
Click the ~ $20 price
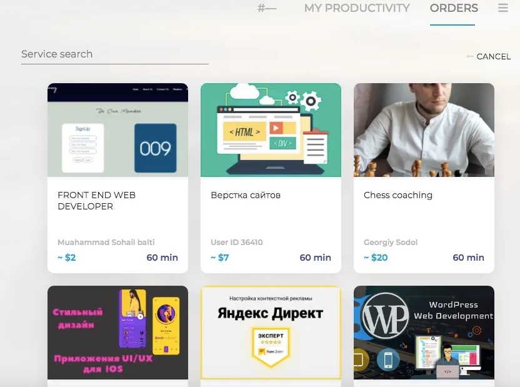[376, 258]
